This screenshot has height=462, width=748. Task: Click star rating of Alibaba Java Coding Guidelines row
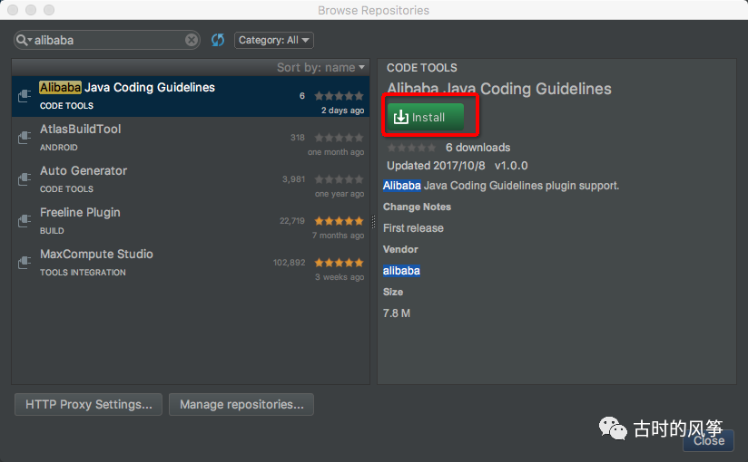339,96
